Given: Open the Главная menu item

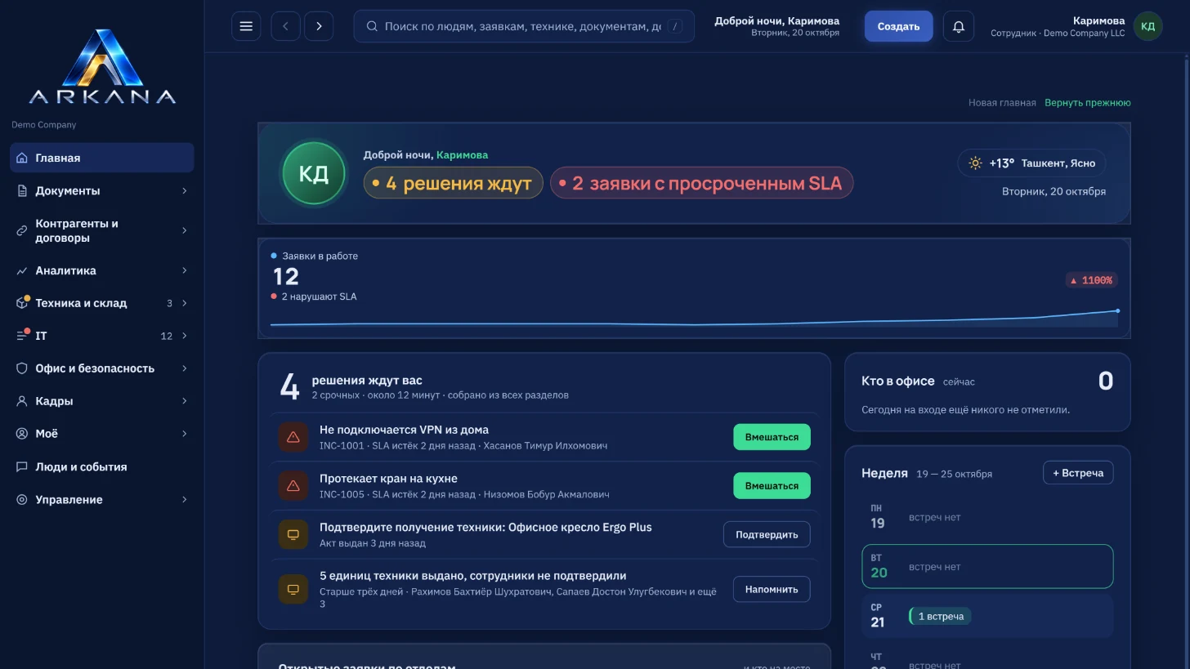Looking at the screenshot, I should coord(102,158).
